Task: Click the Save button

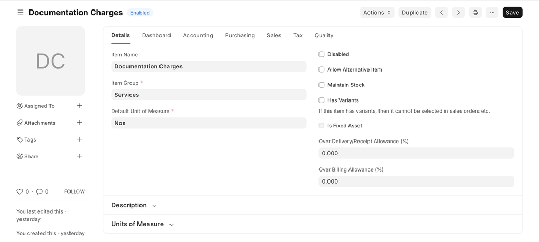Action: tap(512, 13)
